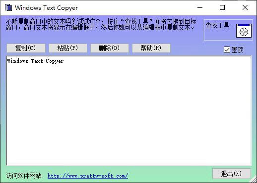Click the 复制(C) copy button
The width and height of the screenshot is (257, 183).
[26, 48]
